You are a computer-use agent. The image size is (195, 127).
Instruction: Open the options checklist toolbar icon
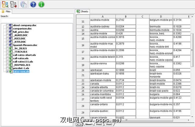coord(23,5)
